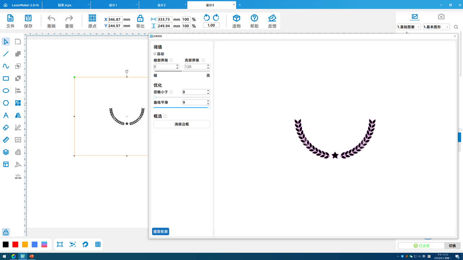Select the text tool
The height and width of the screenshot is (260, 463).
(x=6, y=115)
